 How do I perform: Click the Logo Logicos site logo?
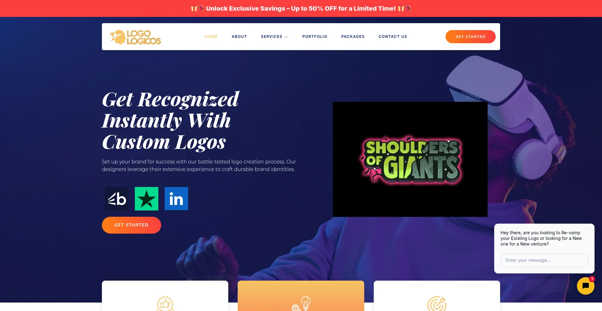point(135,37)
